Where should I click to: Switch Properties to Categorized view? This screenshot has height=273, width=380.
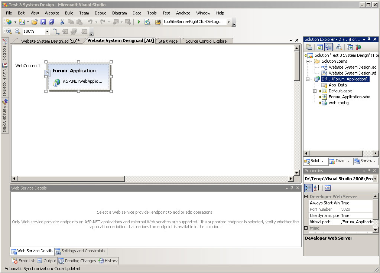click(x=308, y=188)
